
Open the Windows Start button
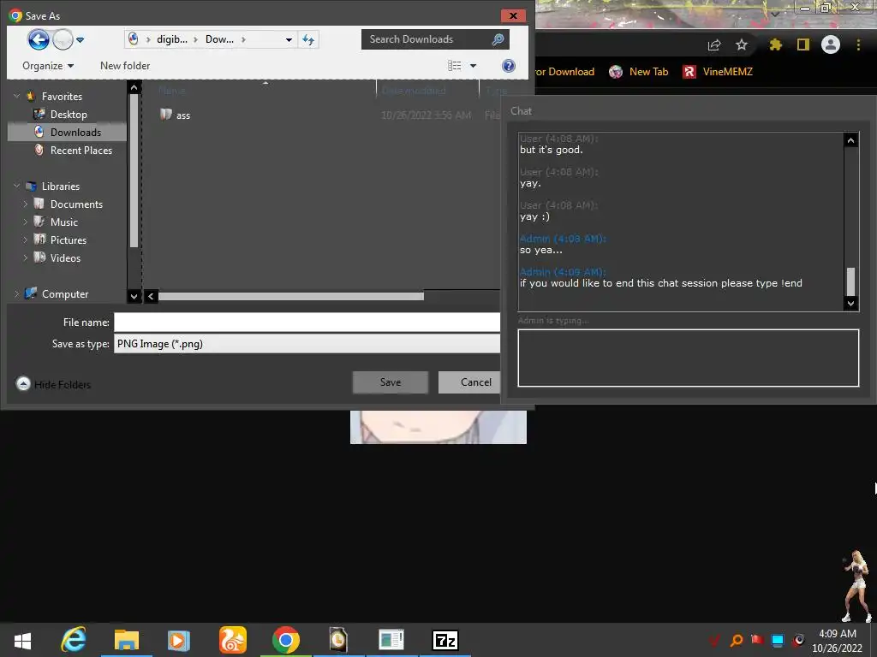click(x=23, y=640)
